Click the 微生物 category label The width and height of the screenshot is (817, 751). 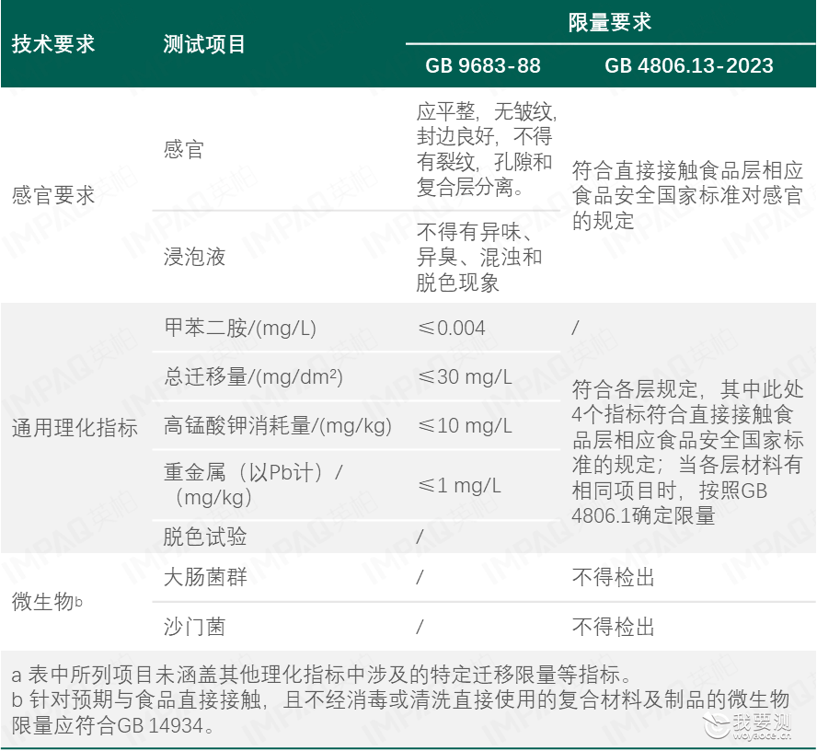(x=47, y=602)
